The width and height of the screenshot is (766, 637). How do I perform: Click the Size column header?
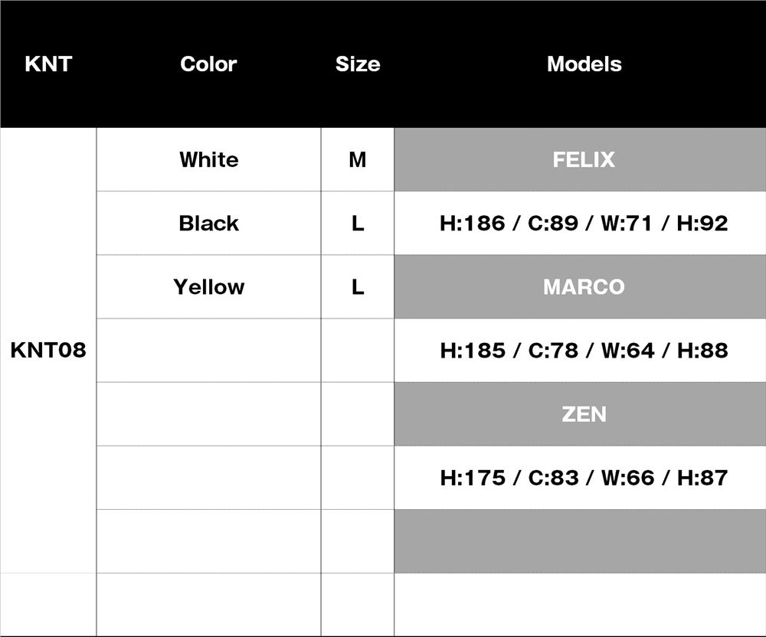click(358, 64)
